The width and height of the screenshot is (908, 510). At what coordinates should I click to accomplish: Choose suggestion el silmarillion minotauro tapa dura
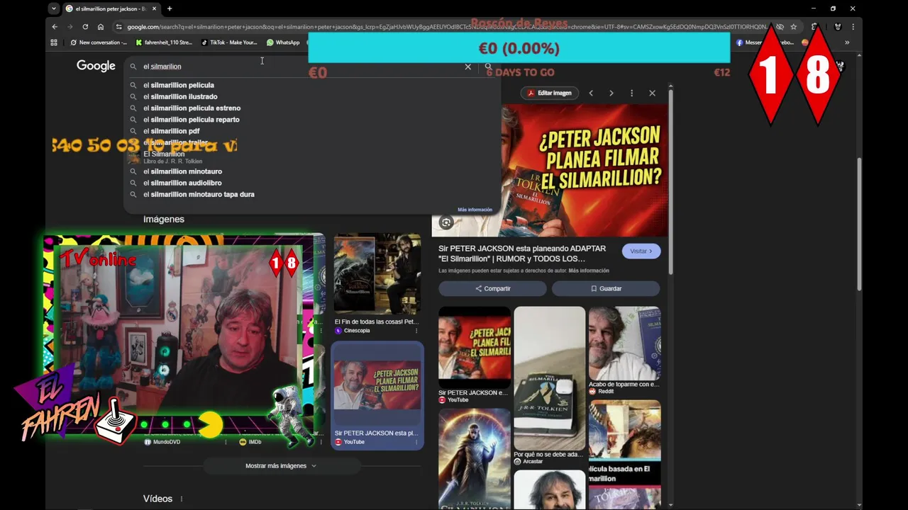[x=199, y=194]
